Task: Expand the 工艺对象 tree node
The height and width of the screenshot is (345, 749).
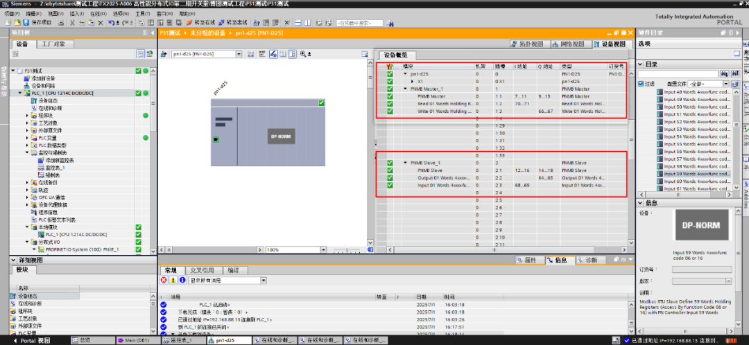Action: pos(27,123)
